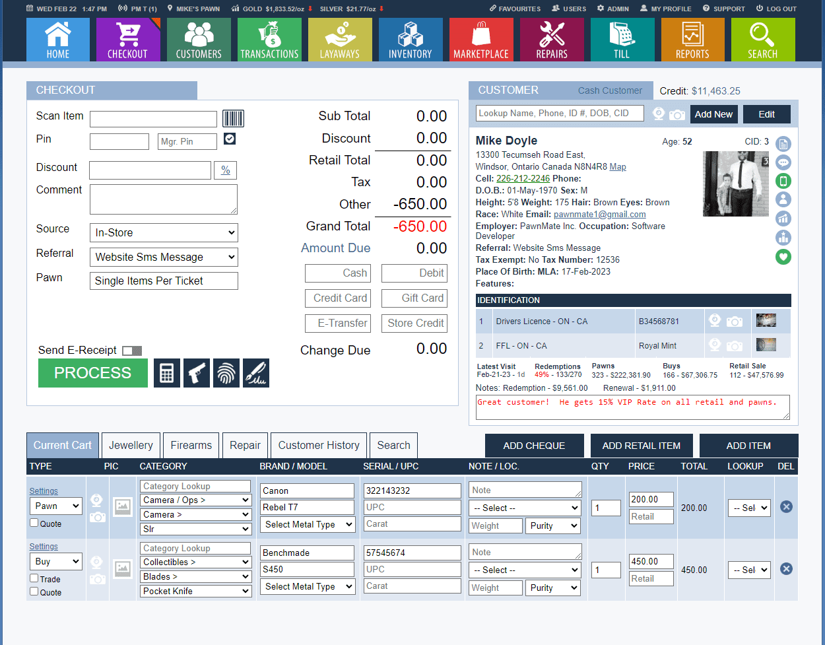
Task: Open Pawn type dropdown for first item
Action: click(x=56, y=506)
